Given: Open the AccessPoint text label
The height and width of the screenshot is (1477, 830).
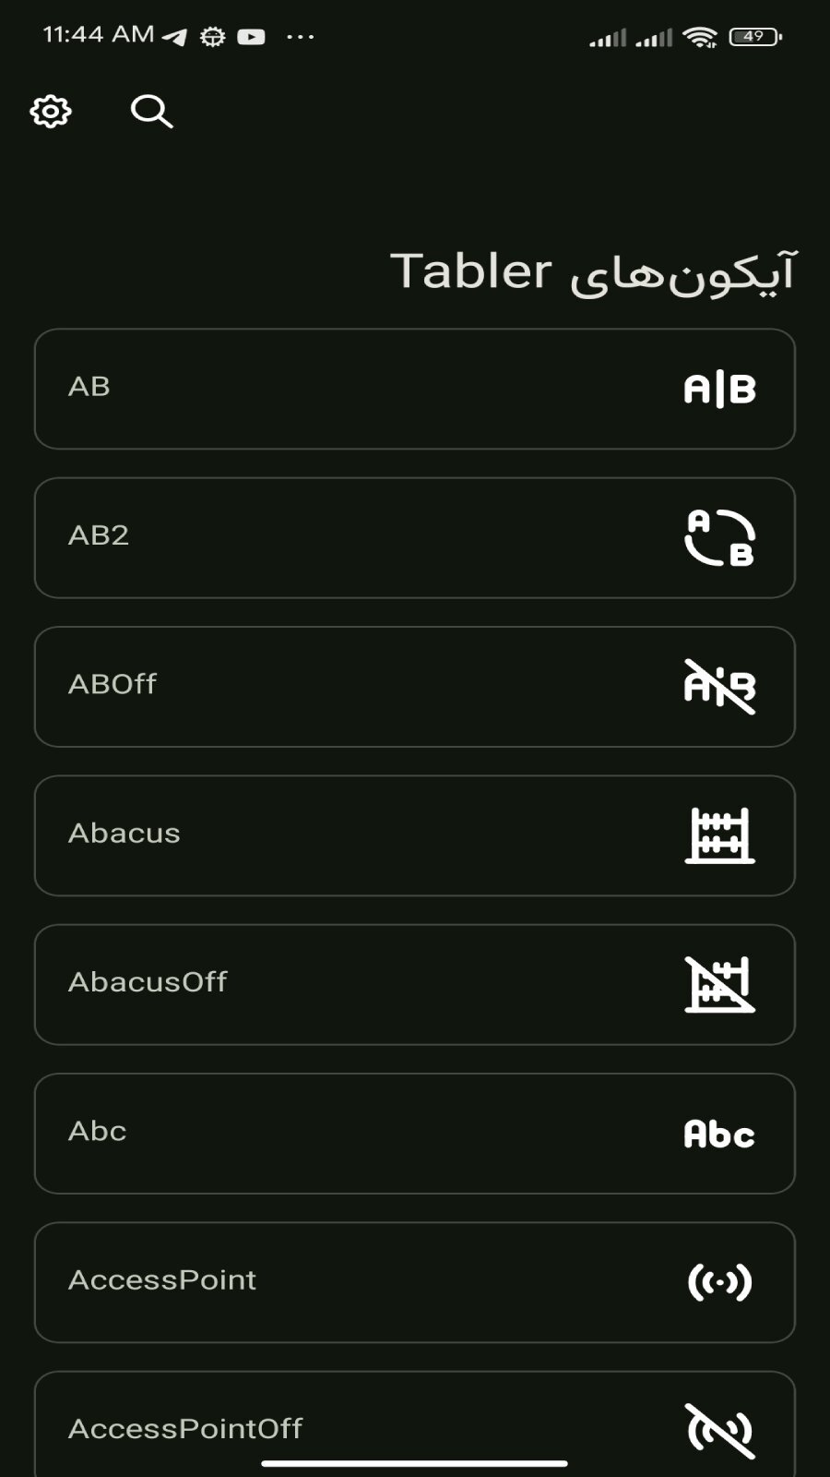Looking at the screenshot, I should pos(162,1279).
